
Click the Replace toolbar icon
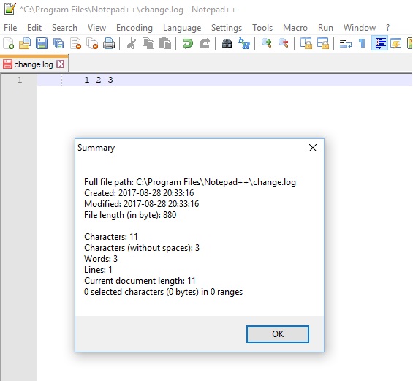pyautogui.click(x=244, y=43)
